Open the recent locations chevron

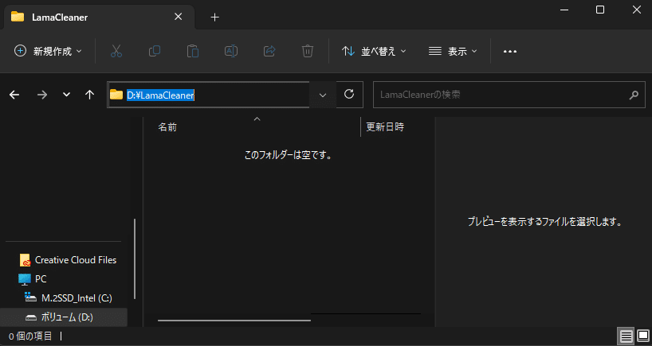click(x=66, y=95)
